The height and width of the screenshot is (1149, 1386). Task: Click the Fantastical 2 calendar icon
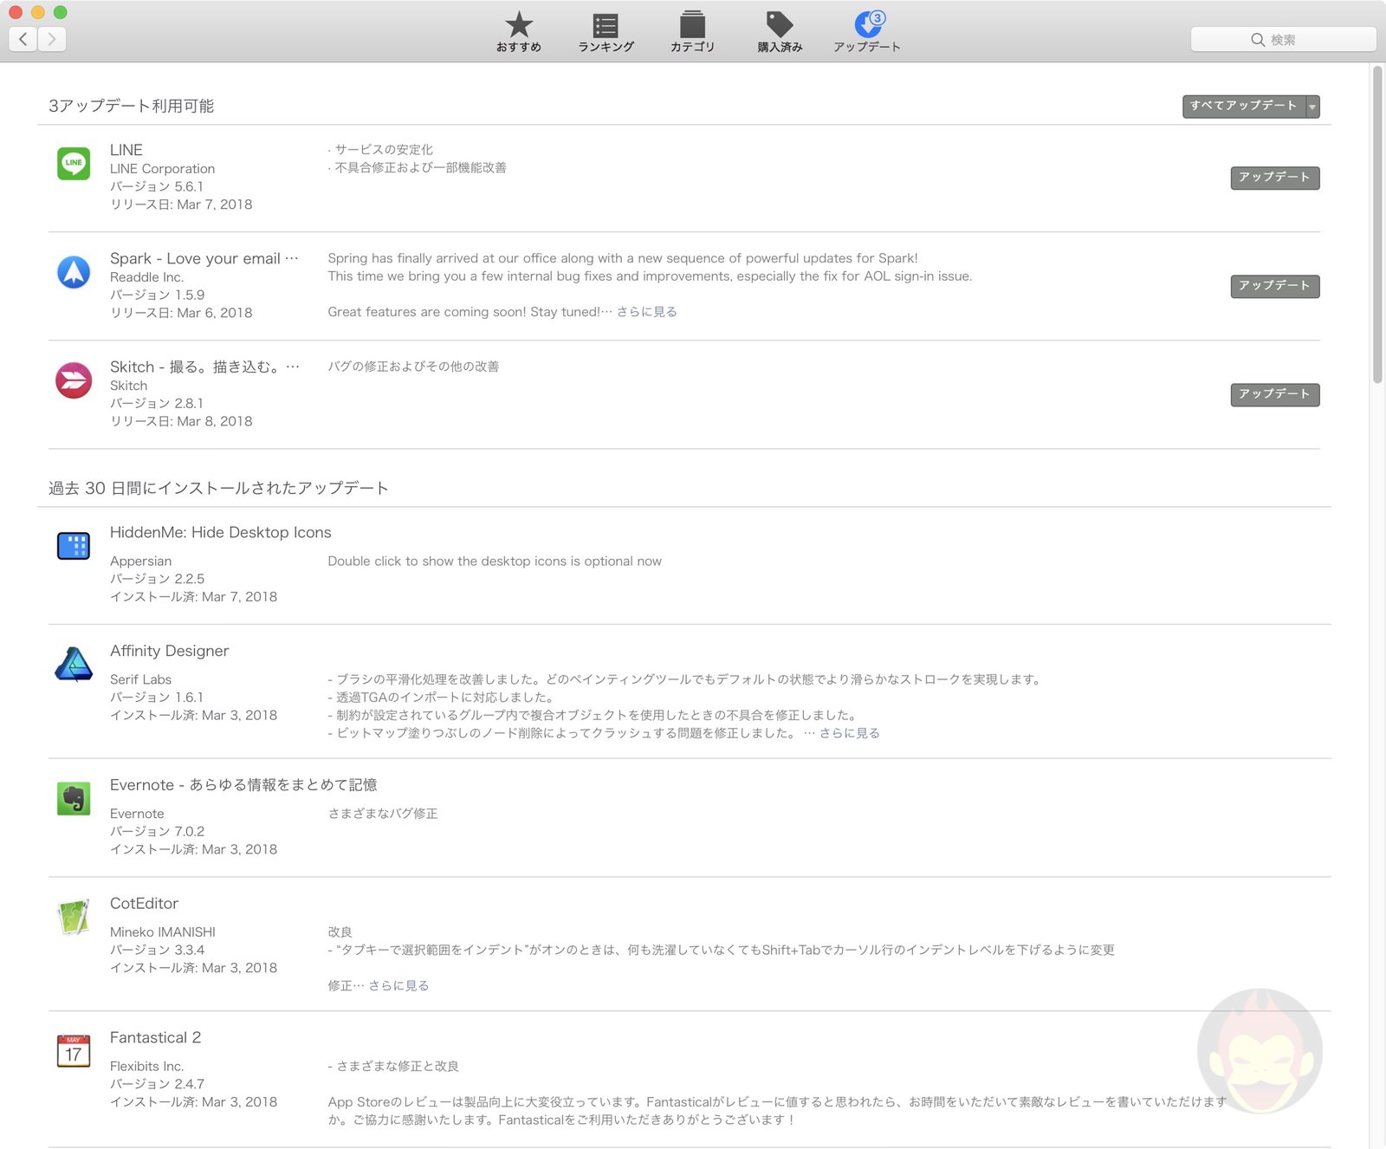tap(74, 1050)
